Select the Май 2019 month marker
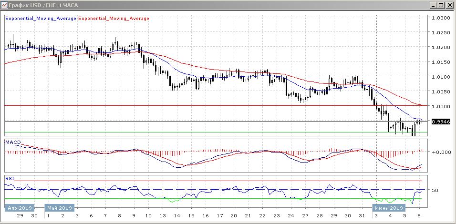 (59, 208)
